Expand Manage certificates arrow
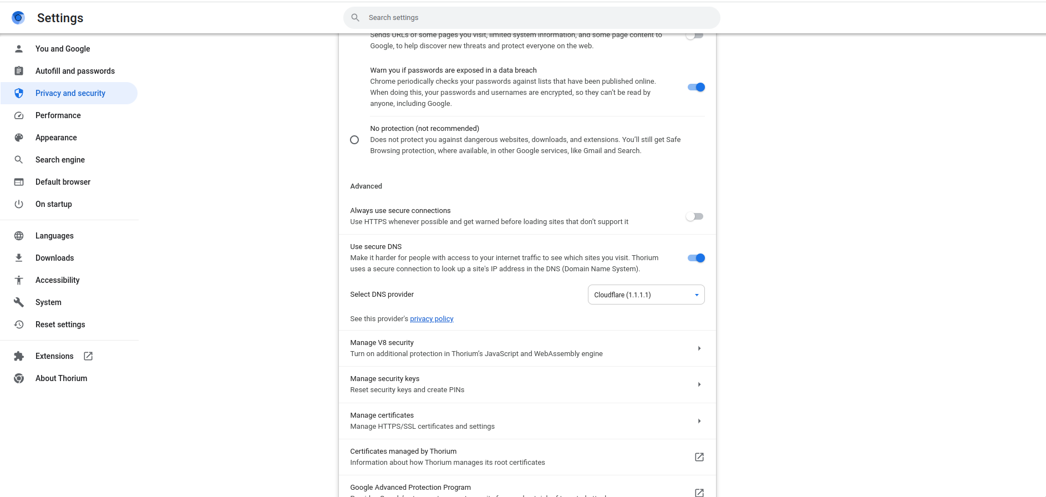Screen dimensions: 1046x497 (x=699, y=421)
